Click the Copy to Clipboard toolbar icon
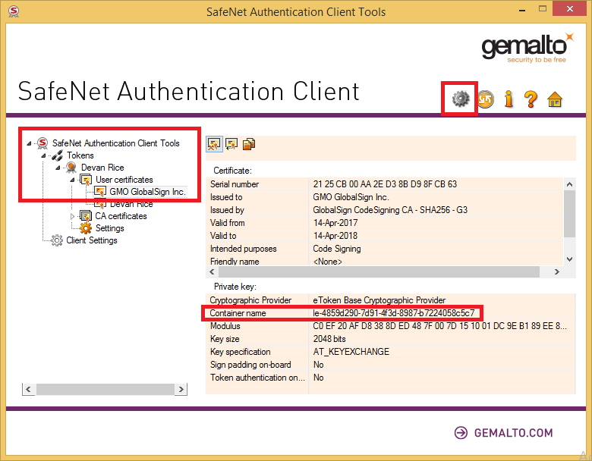Viewport: 592px width, 461px height. click(x=249, y=144)
